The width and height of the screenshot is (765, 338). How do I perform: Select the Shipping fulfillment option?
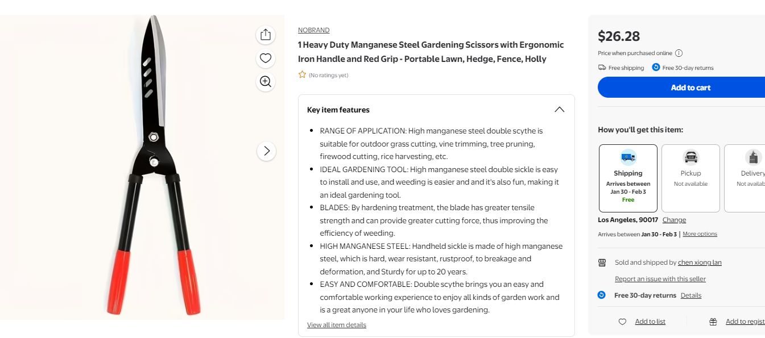pyautogui.click(x=628, y=178)
